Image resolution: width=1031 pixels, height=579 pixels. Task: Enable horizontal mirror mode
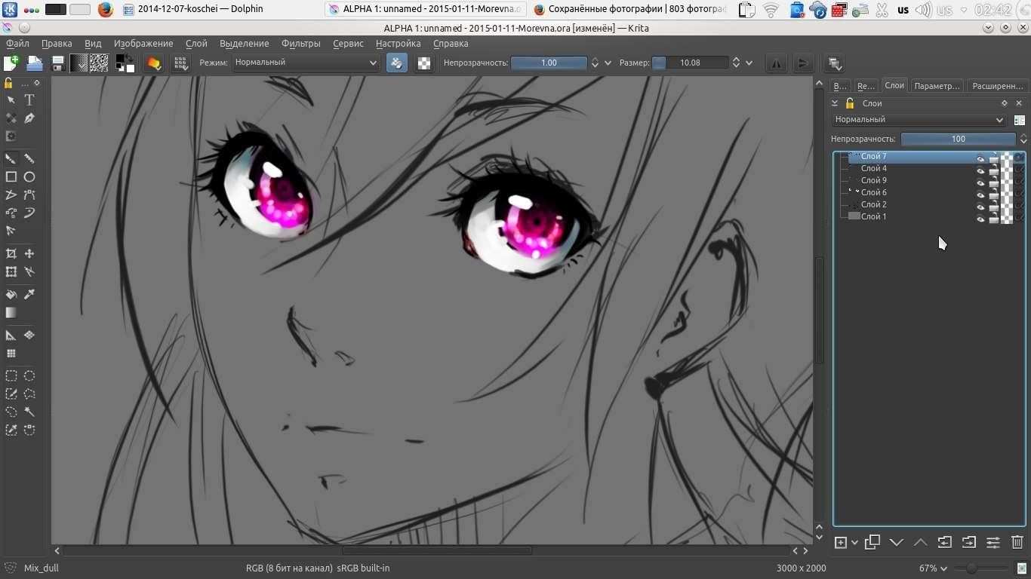tap(776, 63)
